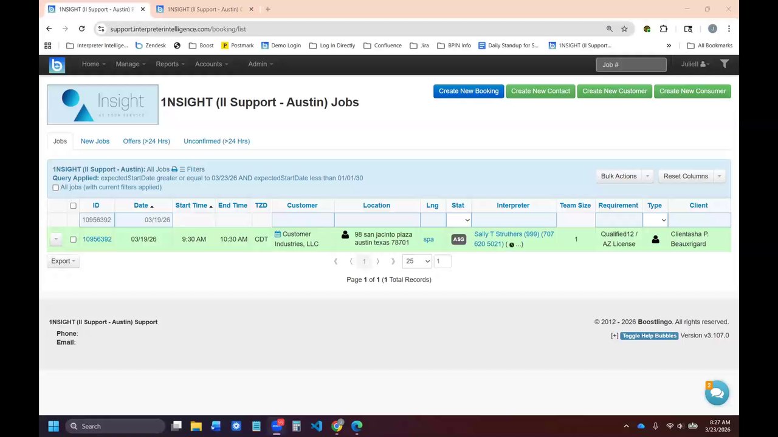Image resolution: width=778 pixels, height=437 pixels.
Task: Click the Customer column filter field
Action: 303,220
